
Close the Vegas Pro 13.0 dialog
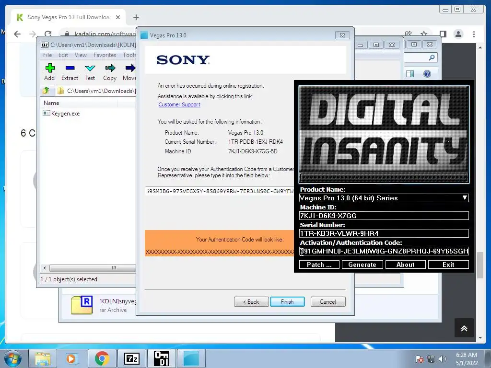pyautogui.click(x=342, y=35)
